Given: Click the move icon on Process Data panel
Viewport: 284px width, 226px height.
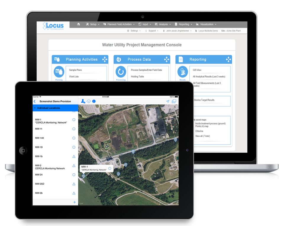Looking at the screenshot, I should tap(167, 59).
